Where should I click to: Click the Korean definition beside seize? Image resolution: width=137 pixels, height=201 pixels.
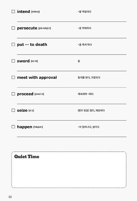pyautogui.click(x=91, y=110)
